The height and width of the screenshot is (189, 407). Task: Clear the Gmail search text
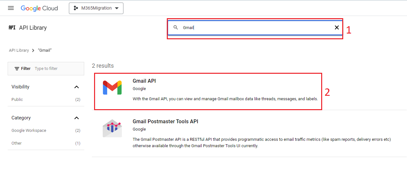click(337, 27)
